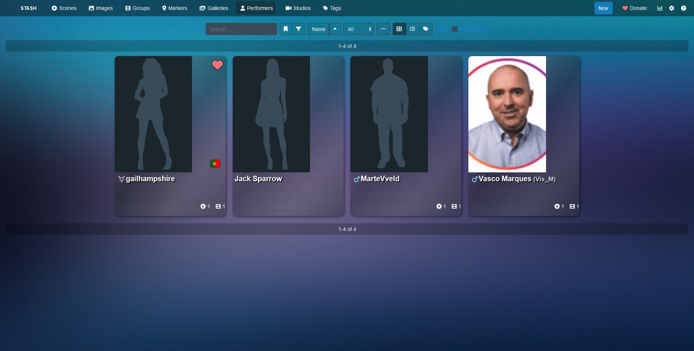
Task: Click Vasco Marques male gender icon
Action: (x=475, y=179)
